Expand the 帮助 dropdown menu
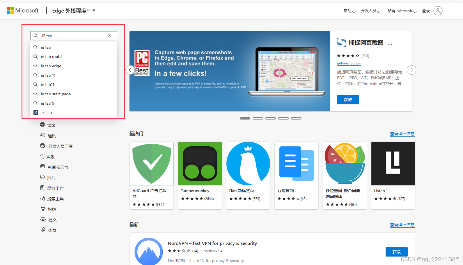This screenshot has height=265, width=463. click(x=350, y=11)
